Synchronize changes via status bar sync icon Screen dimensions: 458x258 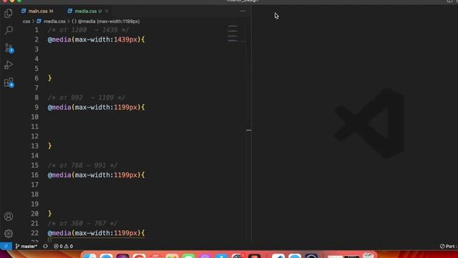45,247
